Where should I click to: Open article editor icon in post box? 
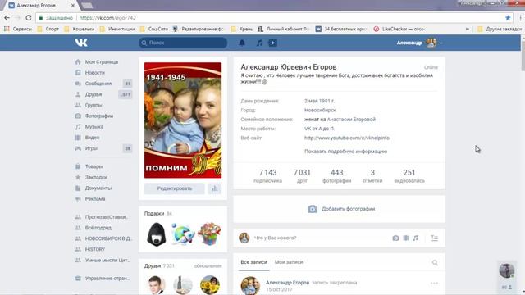pyautogui.click(x=434, y=238)
